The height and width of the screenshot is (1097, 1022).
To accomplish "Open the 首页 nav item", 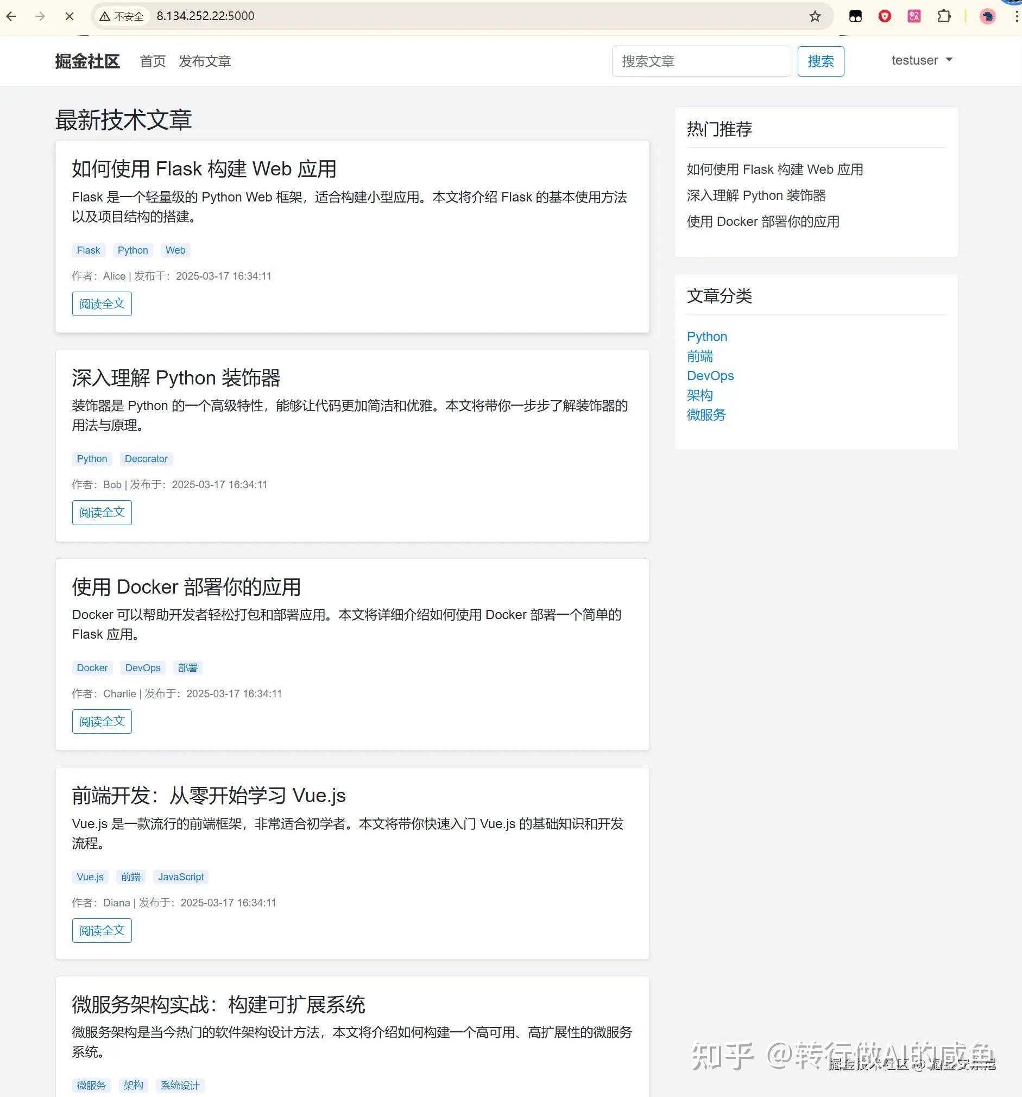I will [x=153, y=61].
